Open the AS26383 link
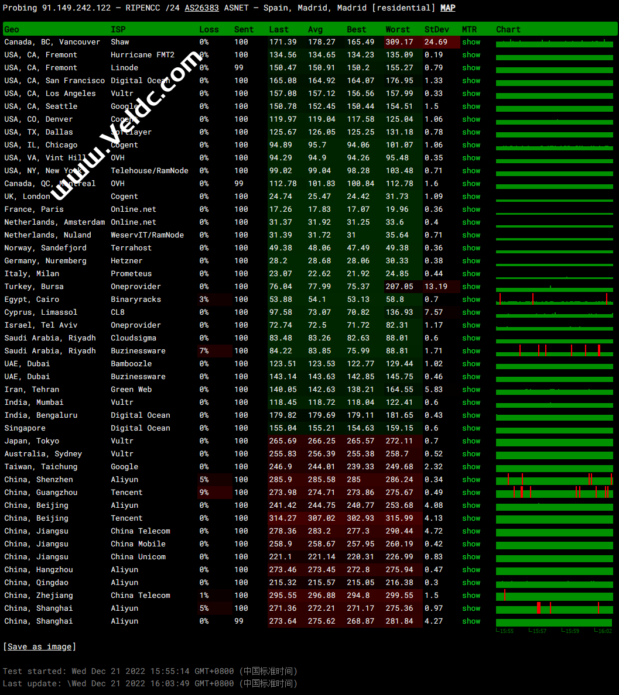 pyautogui.click(x=201, y=8)
